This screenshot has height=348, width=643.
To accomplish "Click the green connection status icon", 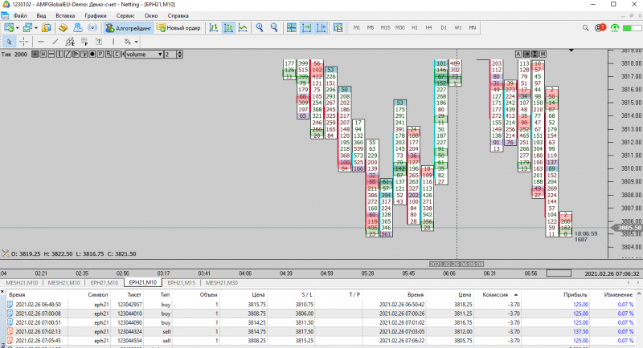I will point(614,28).
